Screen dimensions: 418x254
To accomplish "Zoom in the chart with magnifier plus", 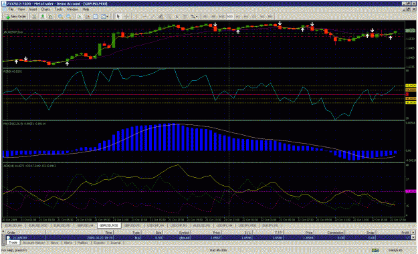I will (x=60, y=17).
